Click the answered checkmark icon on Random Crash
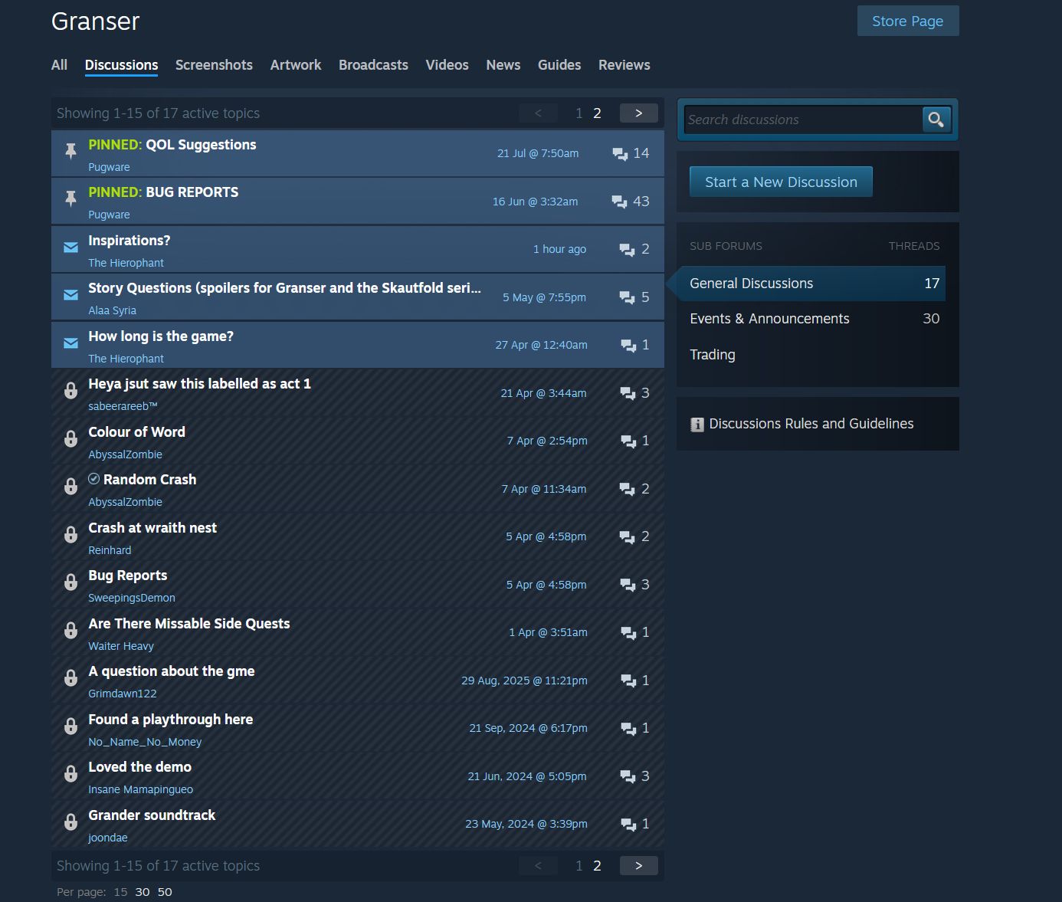This screenshot has width=1062, height=902. (x=94, y=479)
